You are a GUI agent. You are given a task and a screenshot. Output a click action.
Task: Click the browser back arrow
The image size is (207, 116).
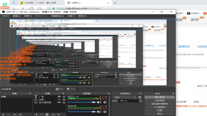[14, 9]
